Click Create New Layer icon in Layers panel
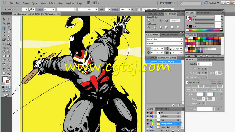The height and width of the screenshot is (132, 235). (x=173, y=131)
